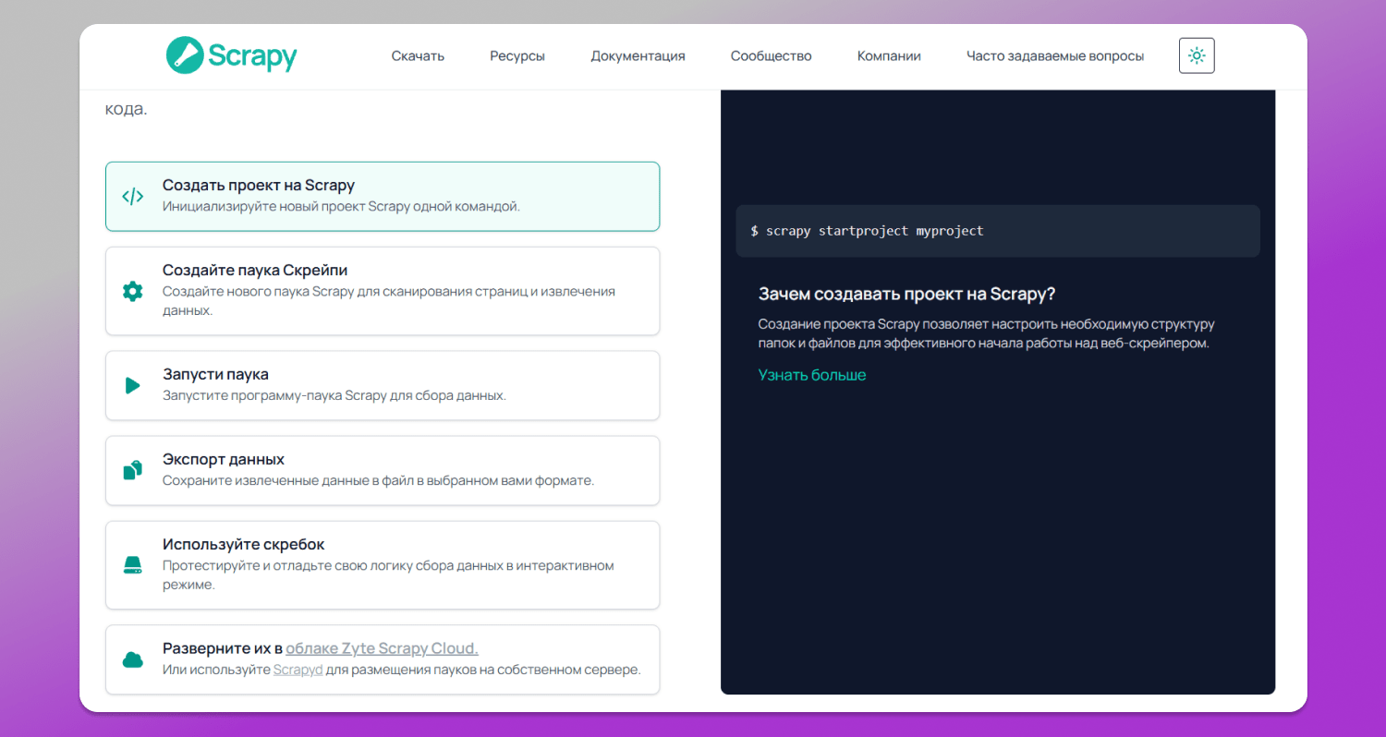Select the Создать проект на Scrapy card
The width and height of the screenshot is (1386, 737).
click(383, 196)
